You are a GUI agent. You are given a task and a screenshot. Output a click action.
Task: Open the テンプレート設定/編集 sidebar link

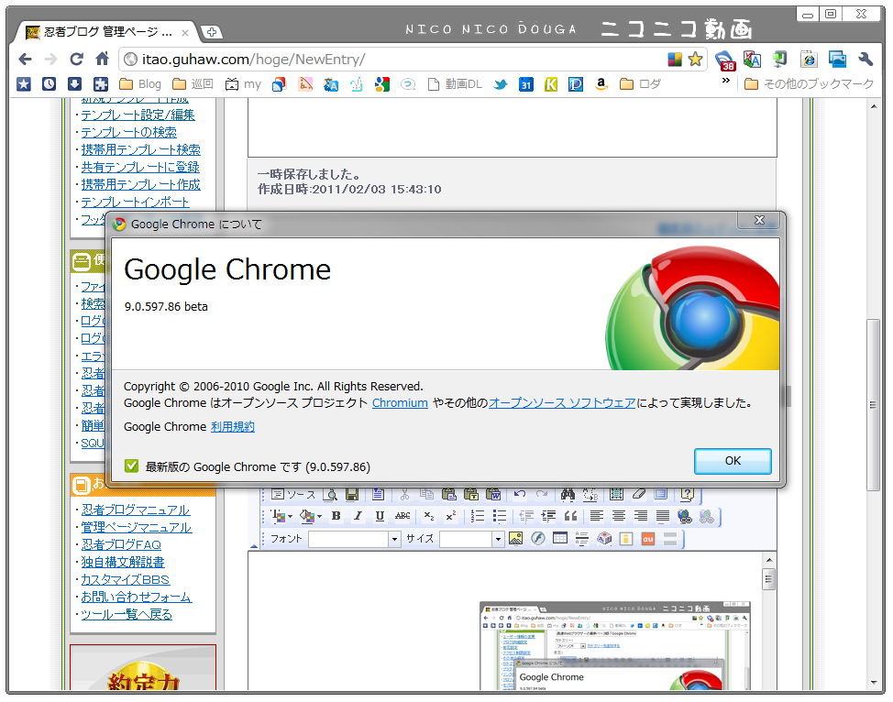pos(138,115)
